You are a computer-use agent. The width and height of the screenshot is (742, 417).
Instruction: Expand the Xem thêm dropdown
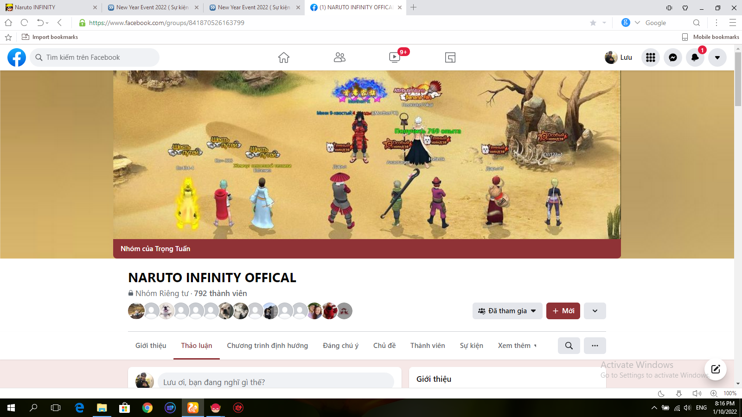coord(517,346)
